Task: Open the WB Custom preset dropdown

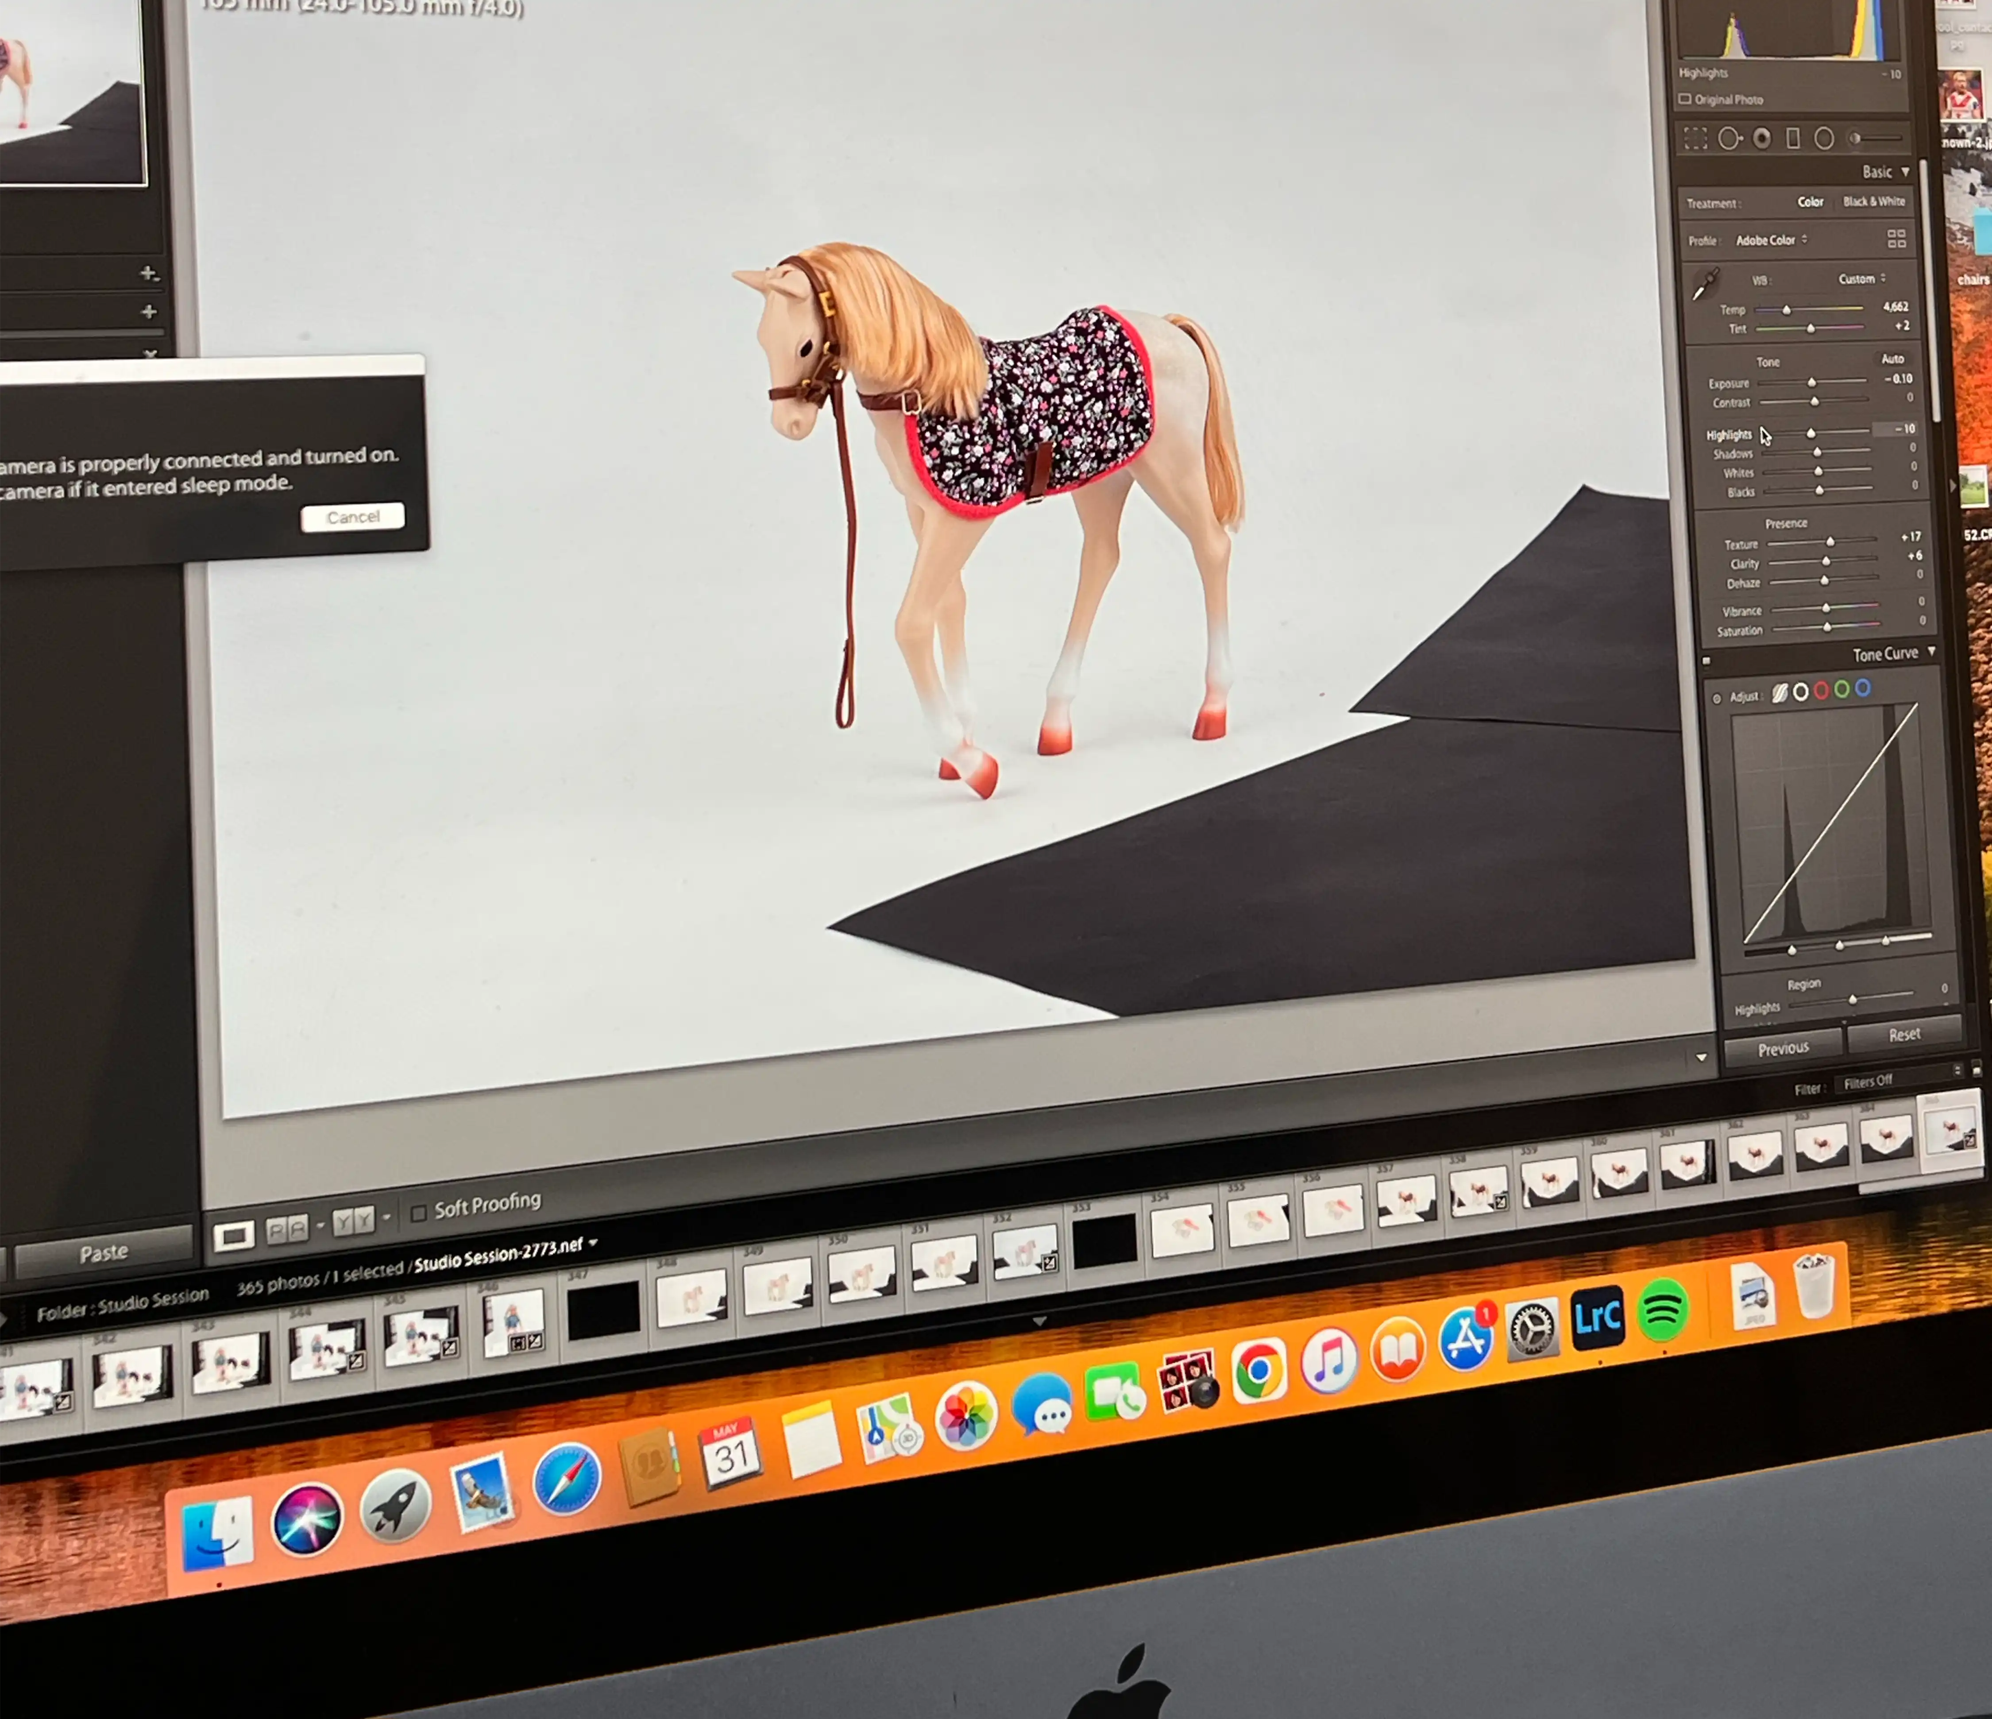Action: (1862, 279)
